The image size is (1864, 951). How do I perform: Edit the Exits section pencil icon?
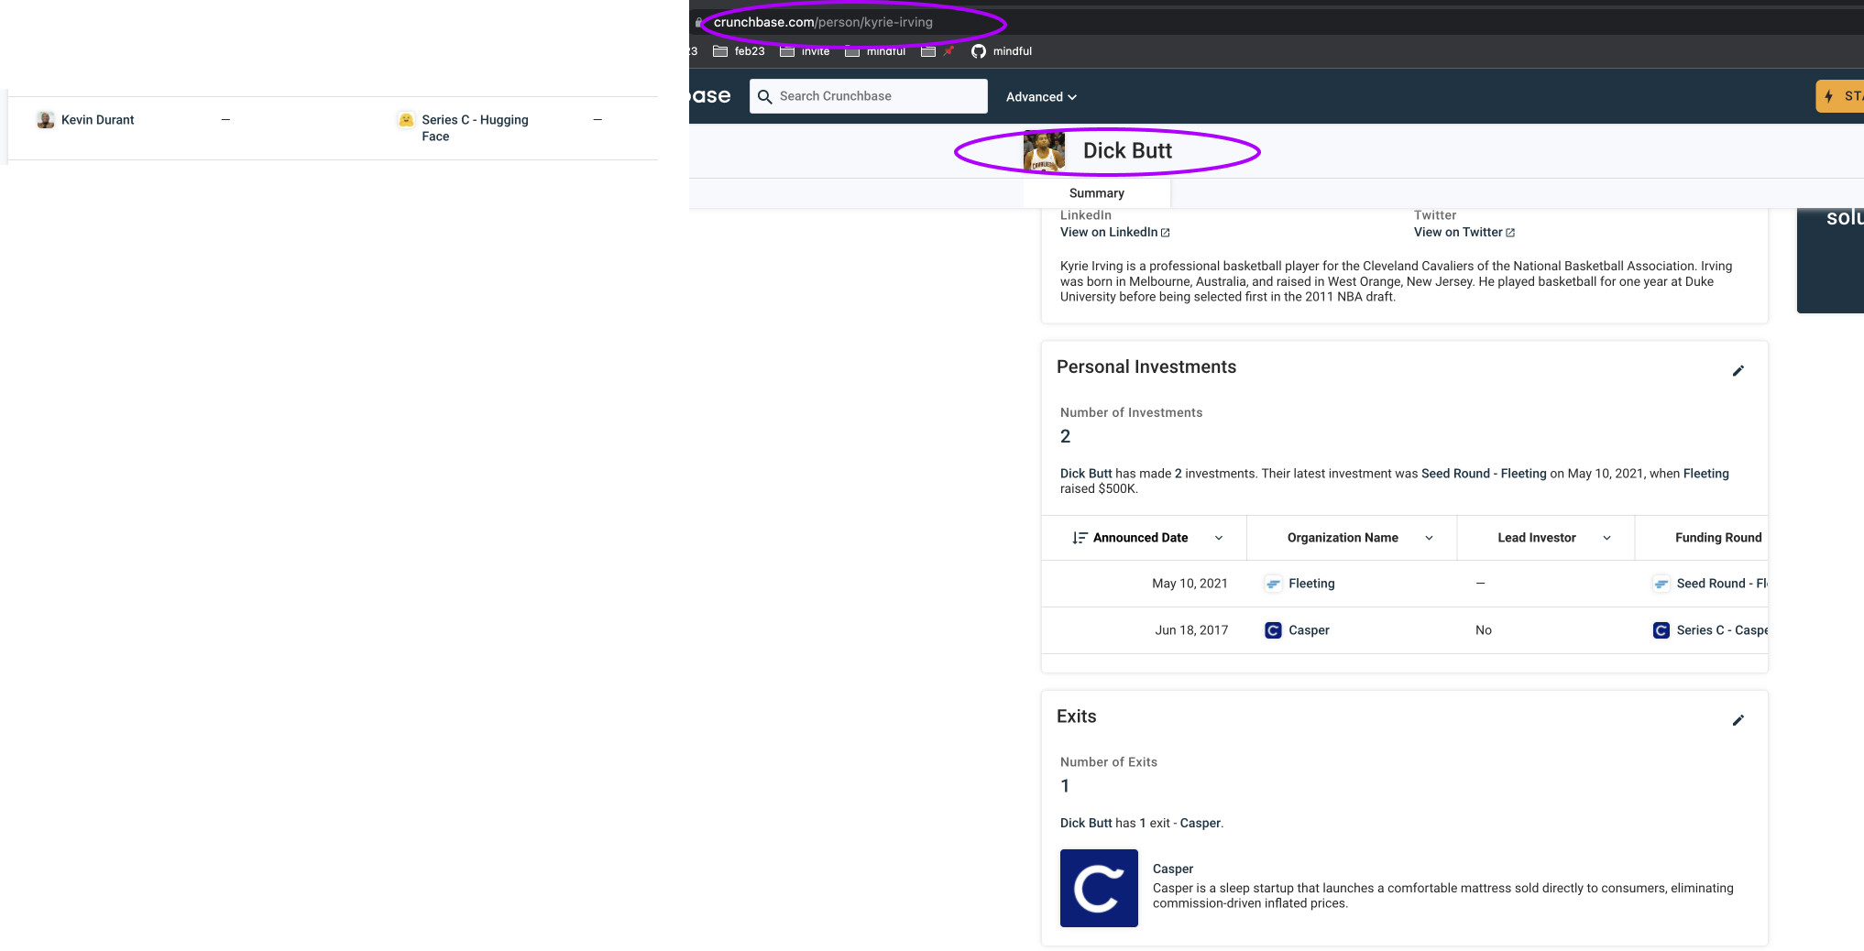pos(1738,720)
